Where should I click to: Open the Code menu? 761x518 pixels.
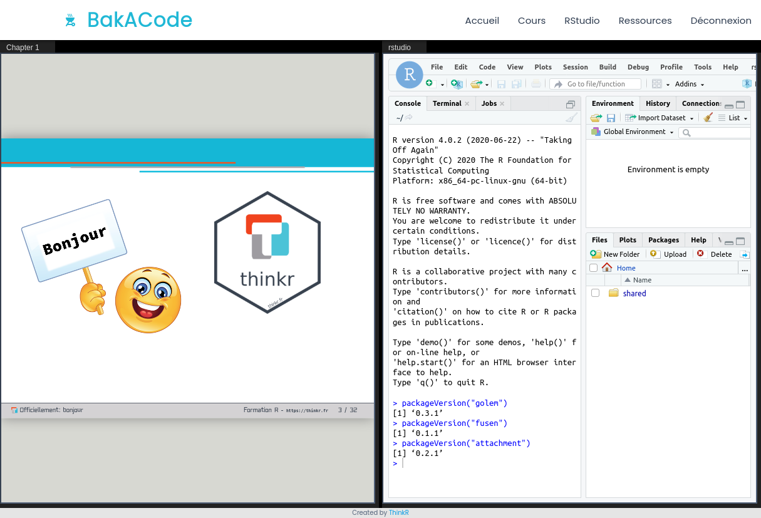[x=487, y=67]
